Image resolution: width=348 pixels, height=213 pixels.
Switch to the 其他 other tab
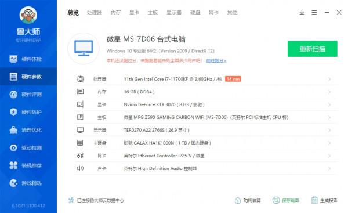(x=232, y=12)
